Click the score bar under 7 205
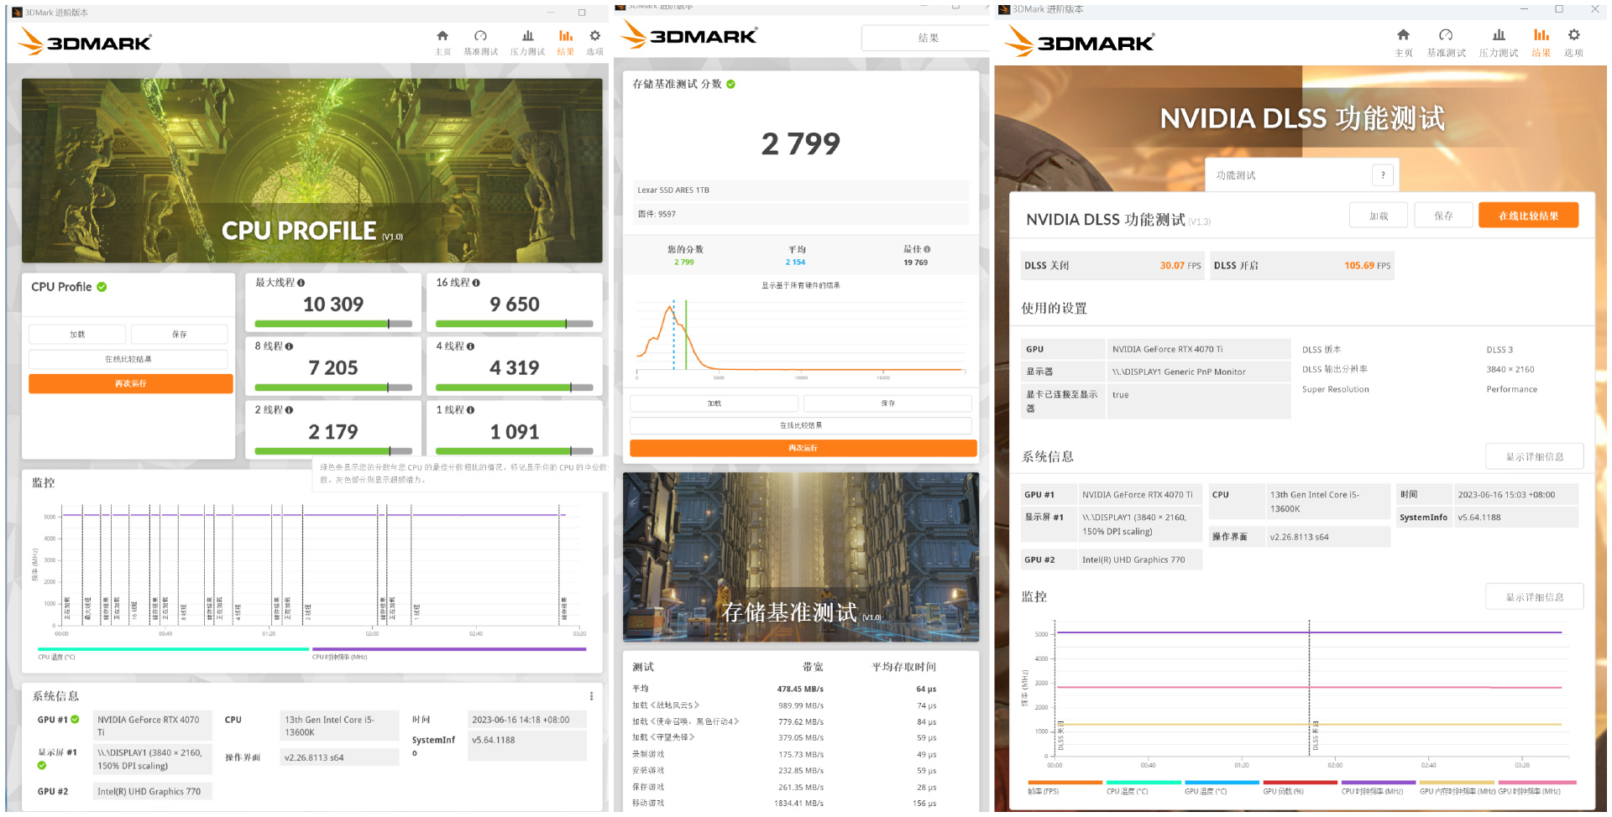The image size is (1612, 817). [x=333, y=388]
